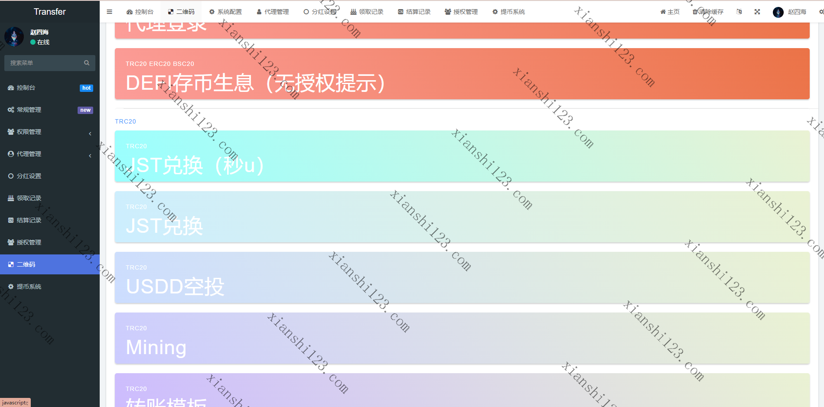Expand the sidebar 代理管理 submenu

tap(50, 154)
